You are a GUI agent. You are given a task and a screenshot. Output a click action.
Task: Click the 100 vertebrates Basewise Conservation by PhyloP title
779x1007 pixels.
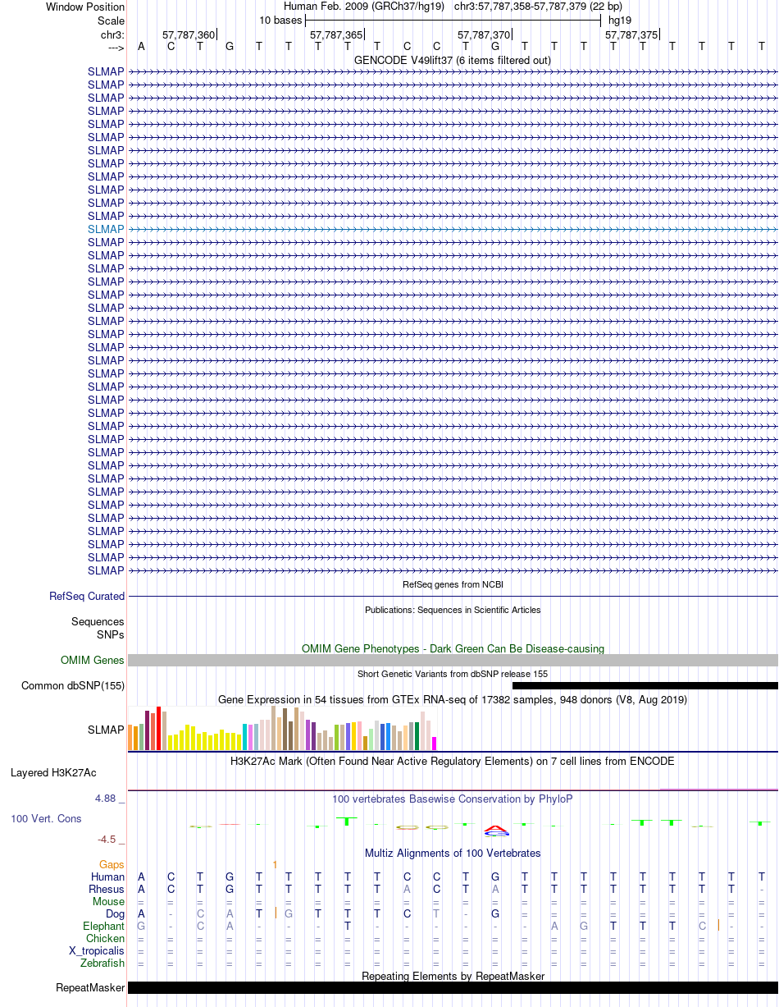click(453, 799)
